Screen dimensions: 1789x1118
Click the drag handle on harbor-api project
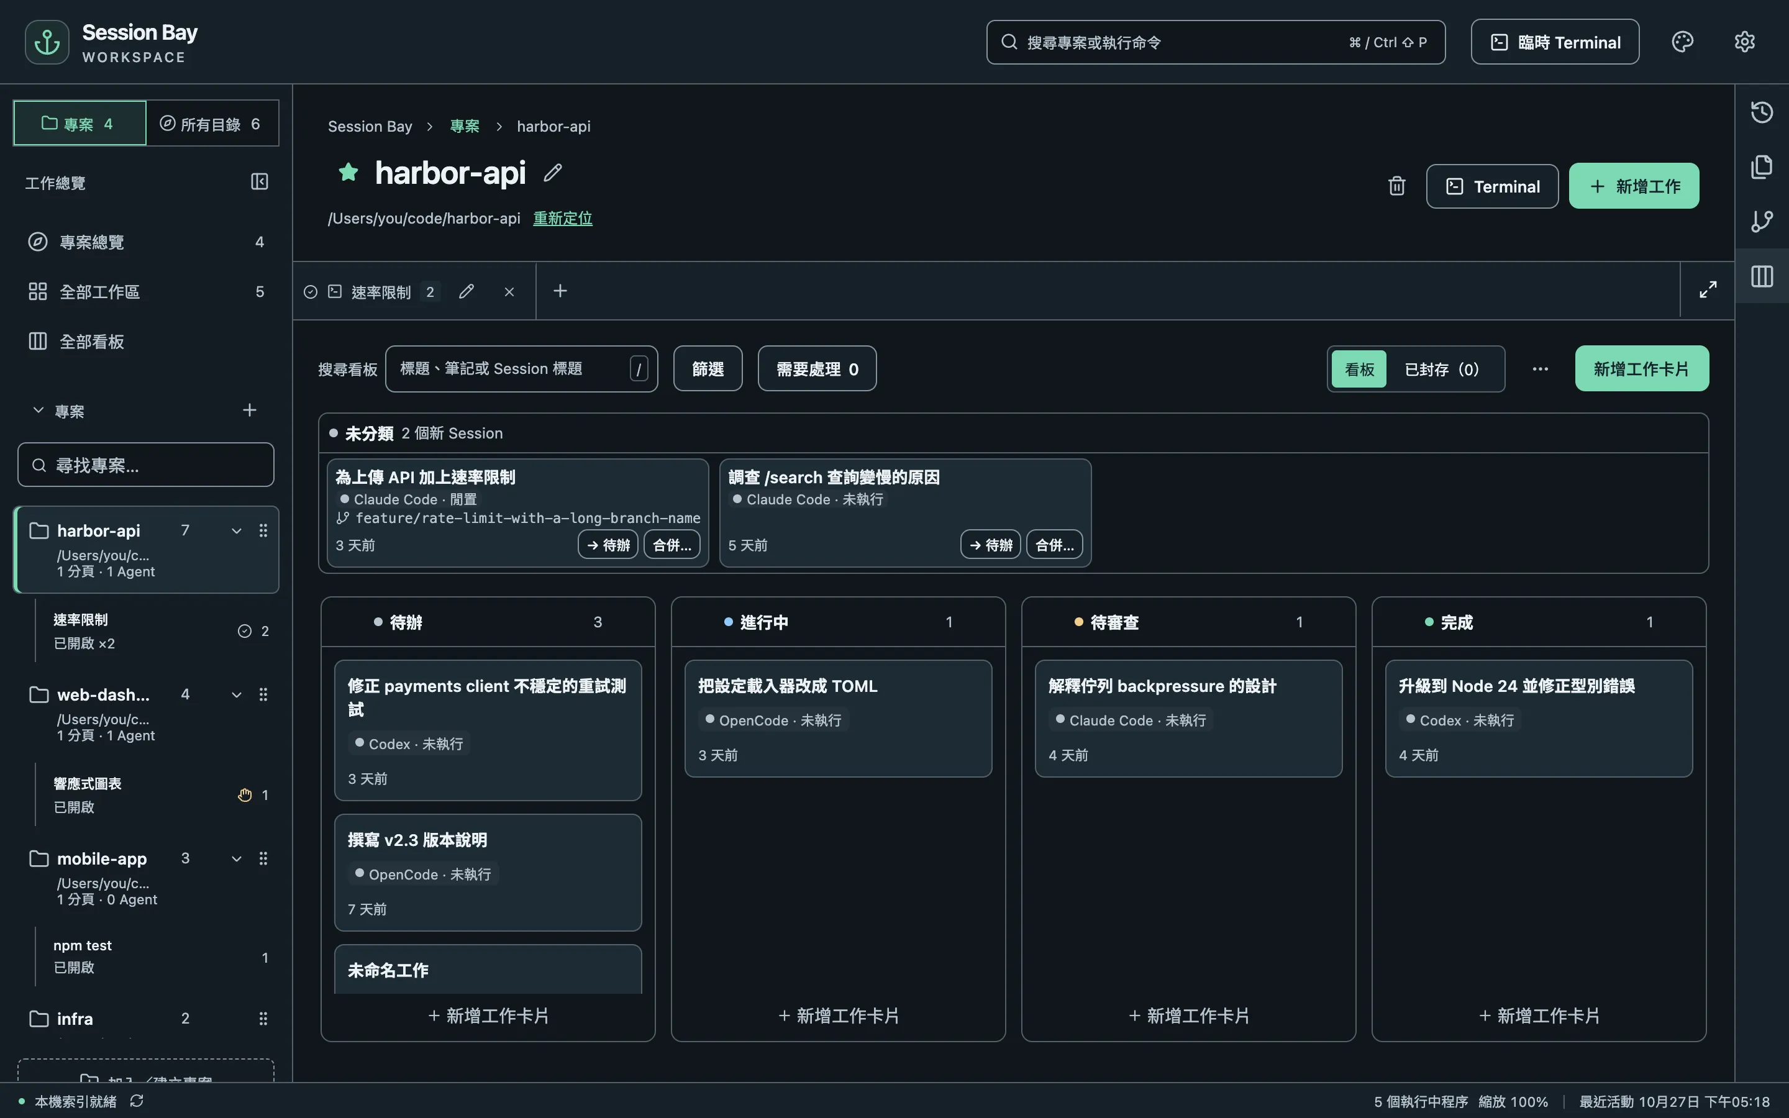click(x=263, y=530)
